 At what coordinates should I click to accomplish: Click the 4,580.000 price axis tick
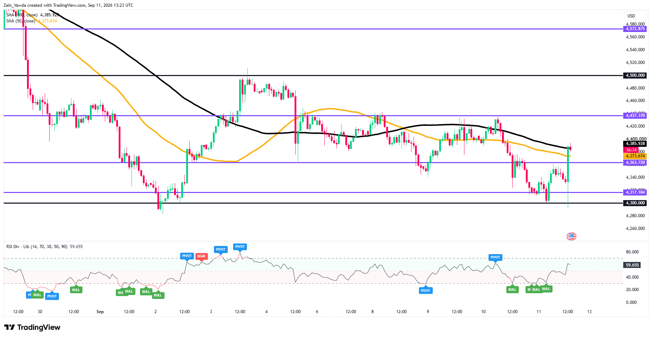coord(635,24)
